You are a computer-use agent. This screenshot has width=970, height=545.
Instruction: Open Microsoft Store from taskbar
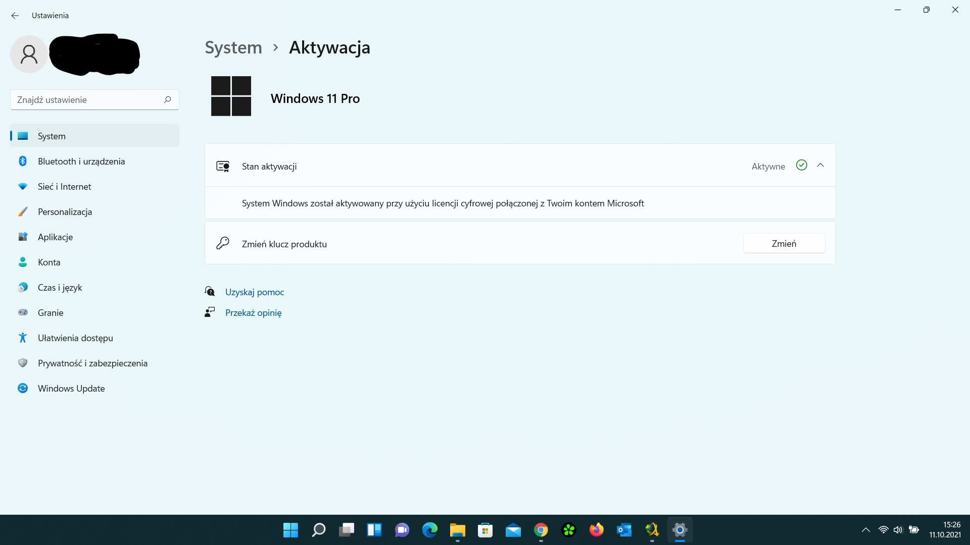pos(485,530)
